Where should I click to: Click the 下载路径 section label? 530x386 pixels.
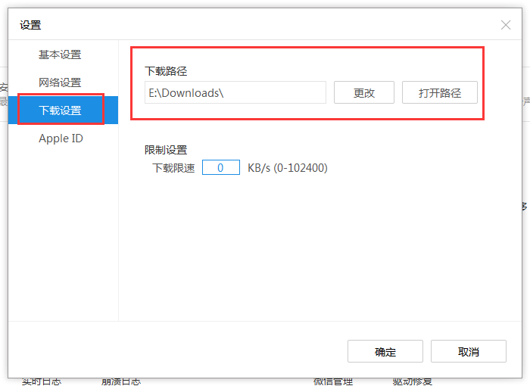click(x=166, y=71)
